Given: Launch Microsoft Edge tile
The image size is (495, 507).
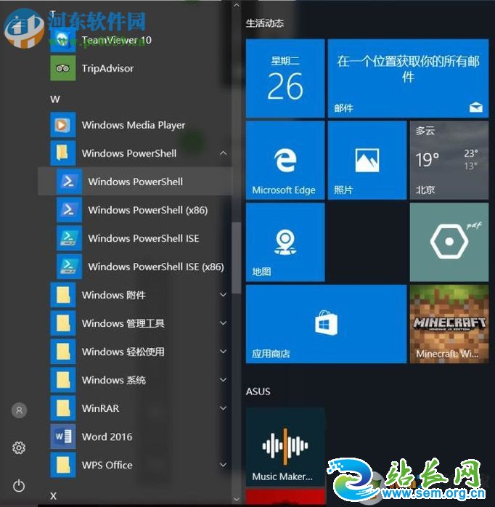Looking at the screenshot, I should [285, 161].
